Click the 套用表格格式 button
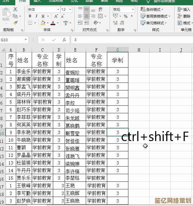The image size is (193, 206). pyautogui.click(x=154, y=16)
